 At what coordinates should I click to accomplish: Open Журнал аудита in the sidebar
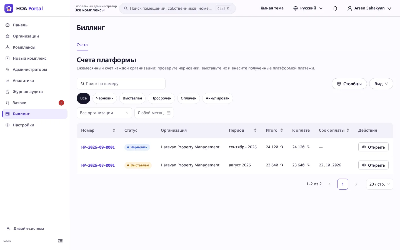click(35, 92)
